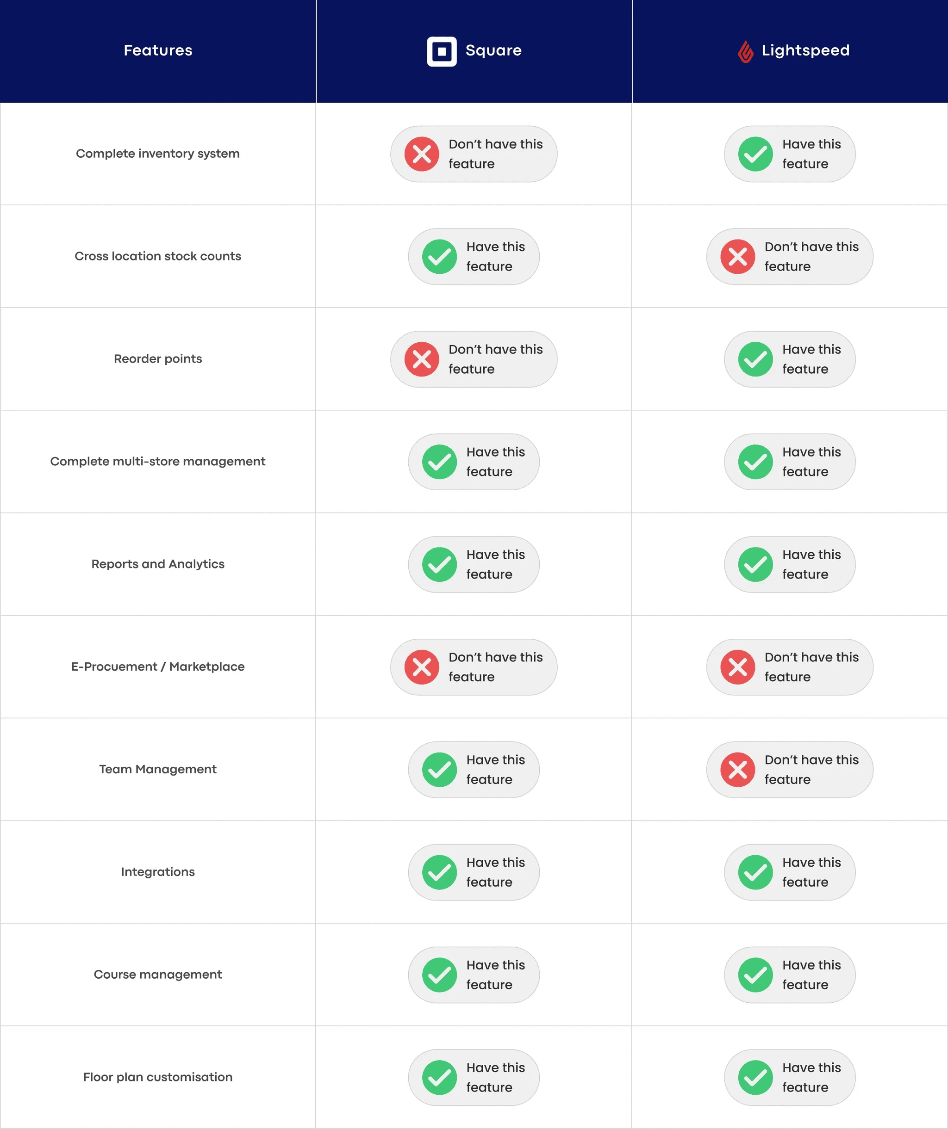
Task: Click green check for Lightspeed complete inventory system
Action: coord(755,154)
